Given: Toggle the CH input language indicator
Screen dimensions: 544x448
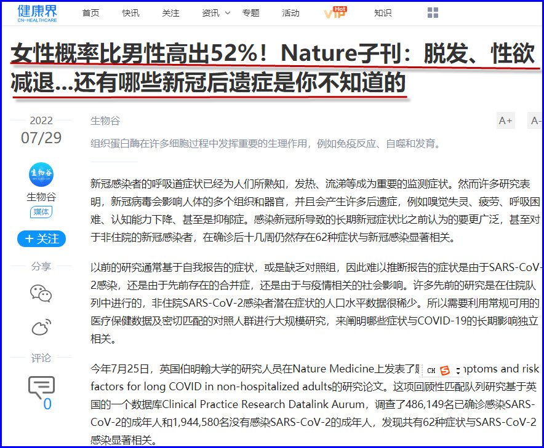Looking at the screenshot, I should click(431, 371).
